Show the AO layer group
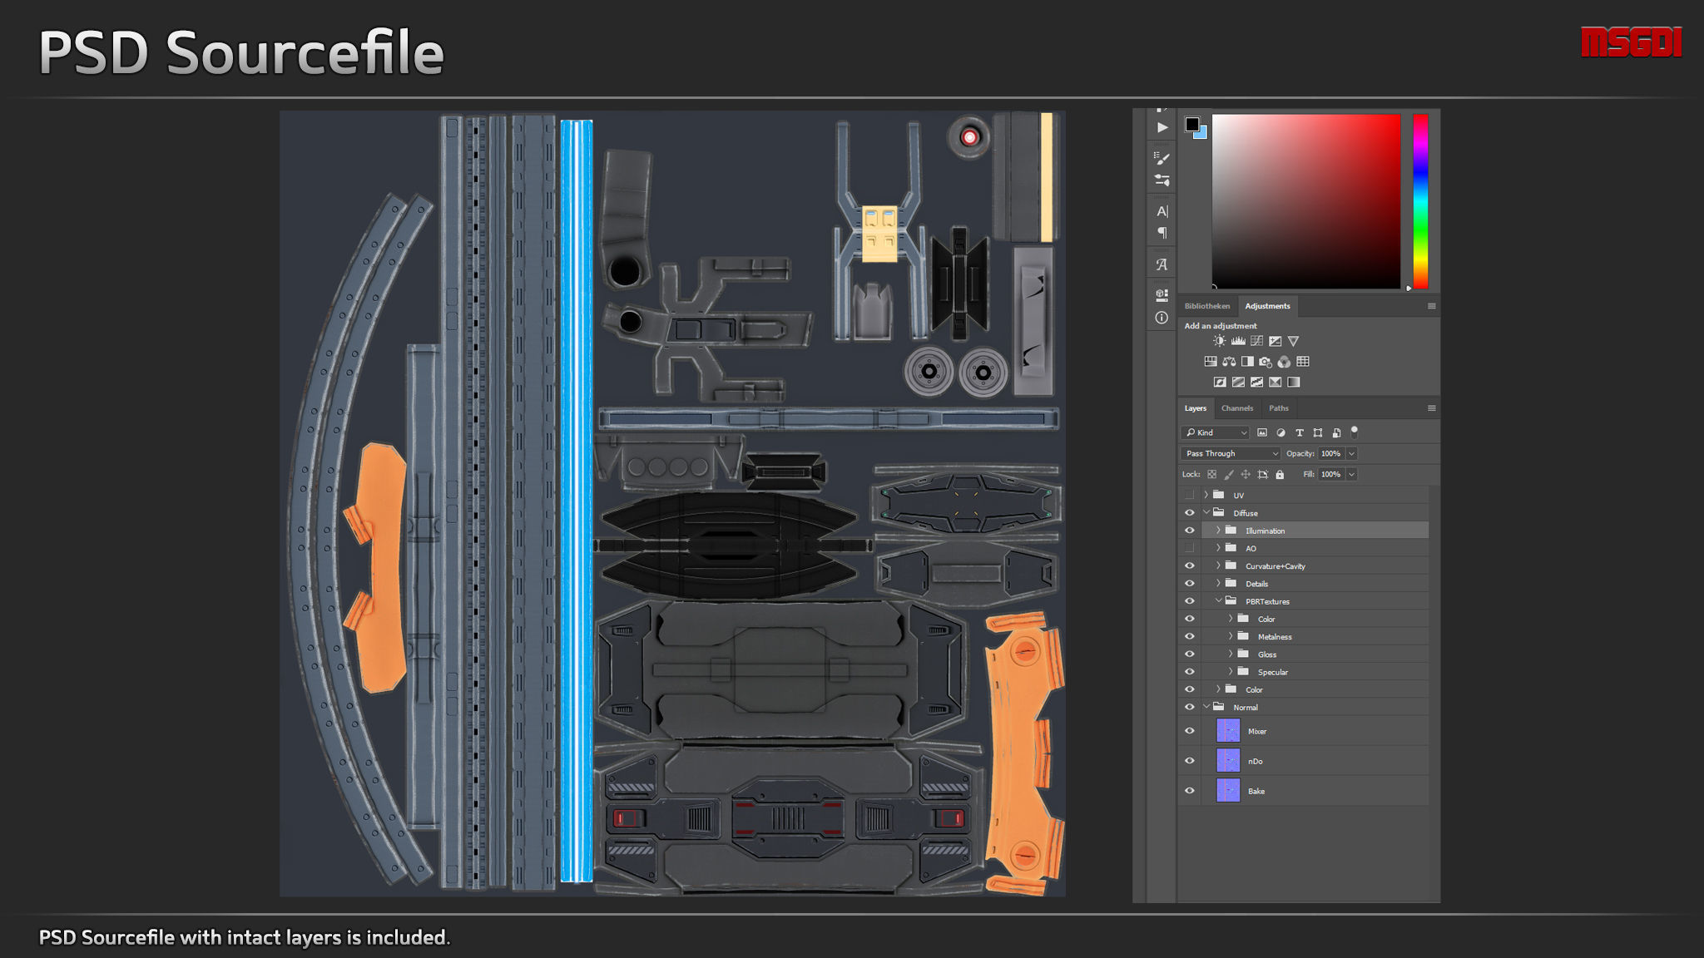 pyautogui.click(x=1190, y=548)
